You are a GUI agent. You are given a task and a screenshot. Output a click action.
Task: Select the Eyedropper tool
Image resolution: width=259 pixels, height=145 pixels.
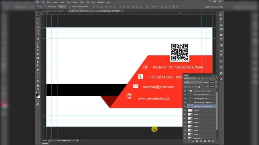point(38,35)
